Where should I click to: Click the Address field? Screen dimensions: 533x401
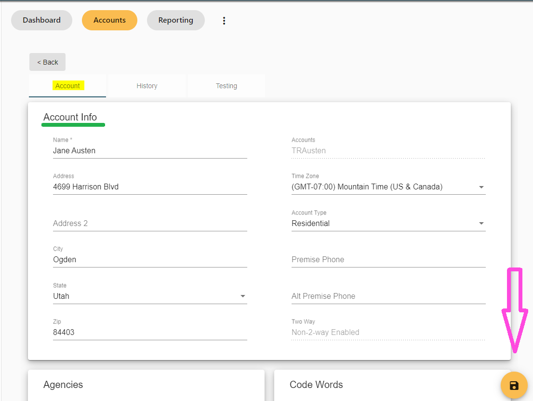coord(149,187)
